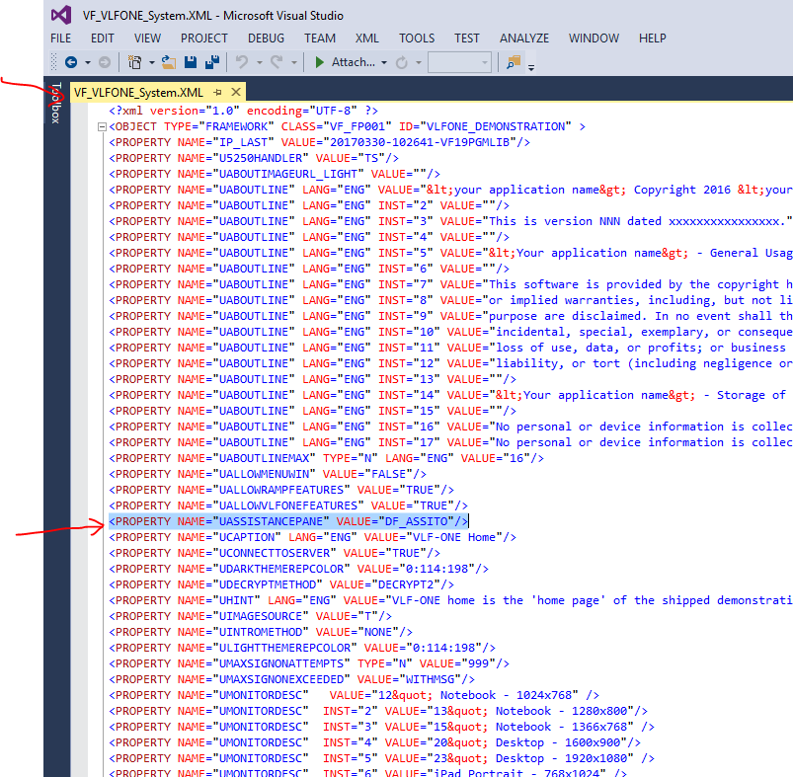Open the PROJECT menu
The width and height of the screenshot is (793, 777).
tap(203, 39)
